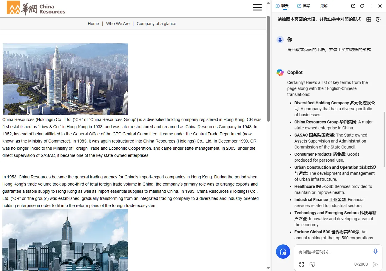Click the webpage vertical scrollbar thumb
Image resolution: width=386 pixels, height=271 pixels.
point(268,69)
